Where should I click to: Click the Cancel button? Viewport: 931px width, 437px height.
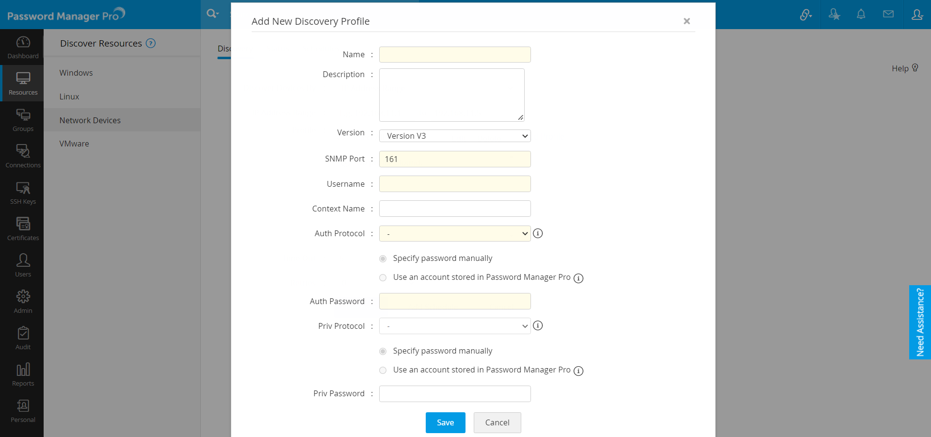point(497,422)
